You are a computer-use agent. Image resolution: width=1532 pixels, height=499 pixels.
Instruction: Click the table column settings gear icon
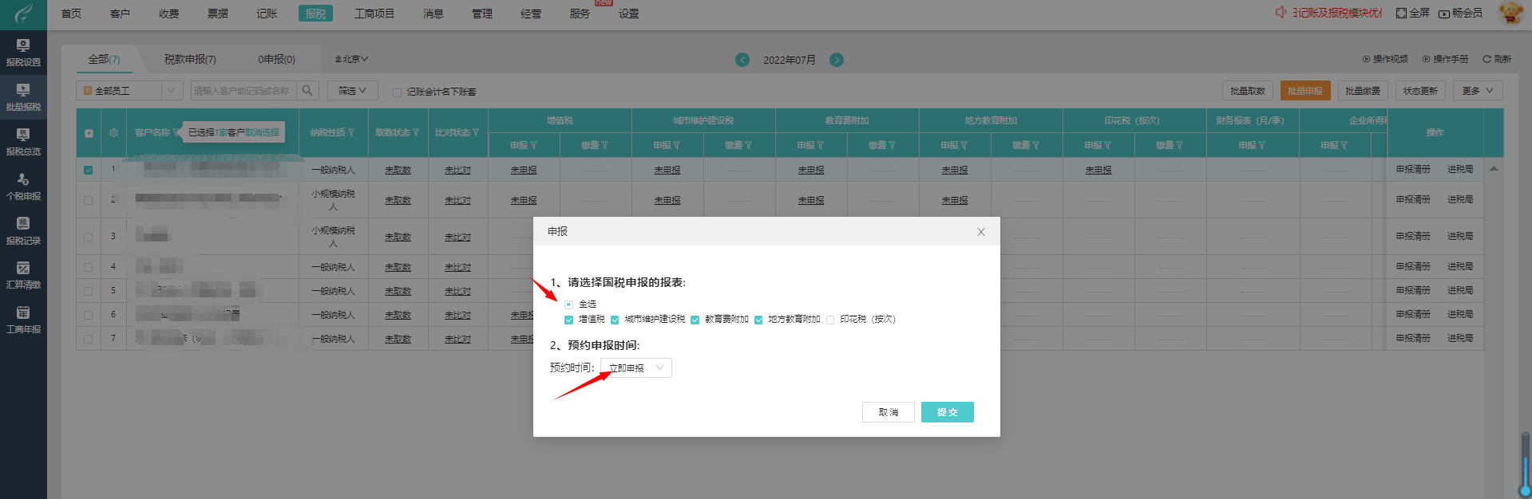[x=113, y=133]
